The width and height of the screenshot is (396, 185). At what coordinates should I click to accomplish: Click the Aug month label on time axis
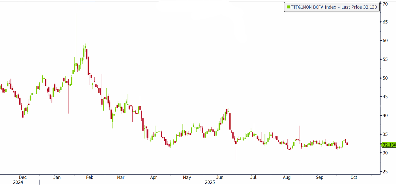tap(287, 177)
